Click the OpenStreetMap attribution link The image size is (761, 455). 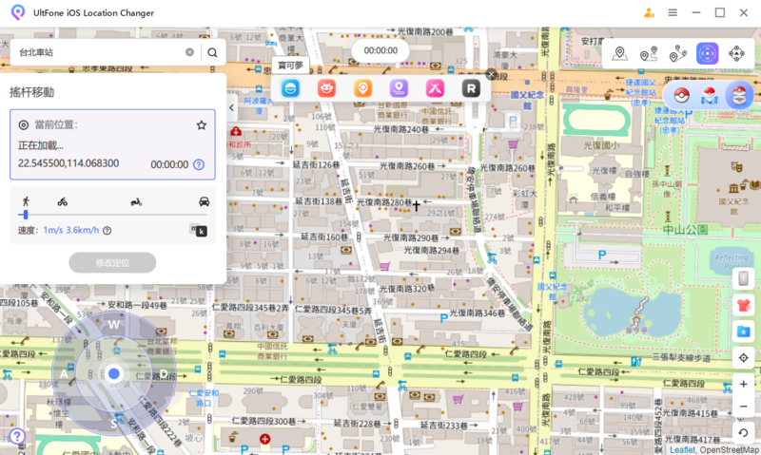(x=729, y=449)
